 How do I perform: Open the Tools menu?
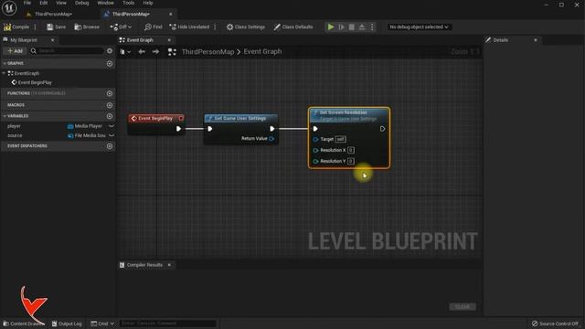tap(128, 3)
